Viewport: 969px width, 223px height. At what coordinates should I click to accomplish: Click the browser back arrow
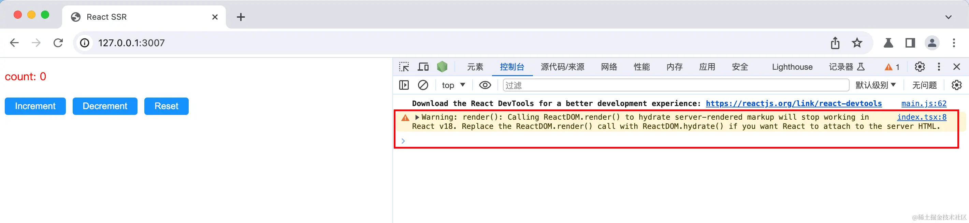click(14, 43)
